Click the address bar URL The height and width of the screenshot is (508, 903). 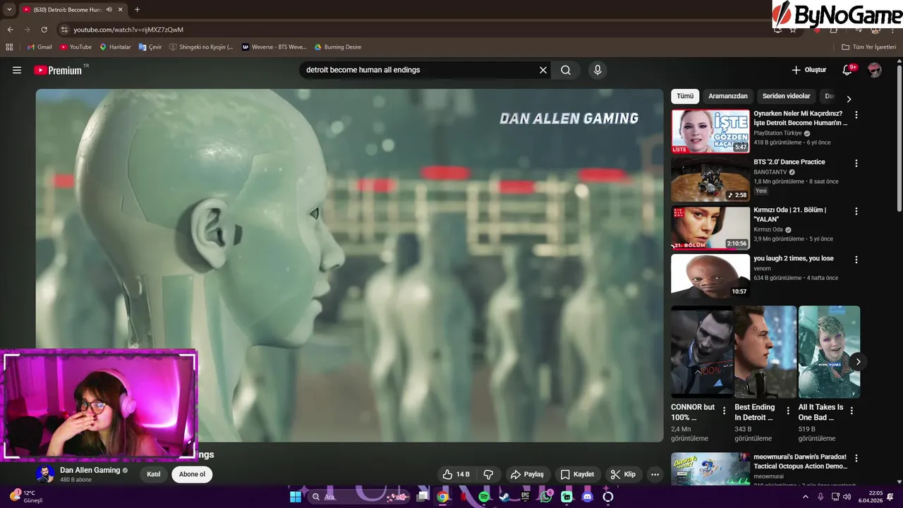point(128,30)
